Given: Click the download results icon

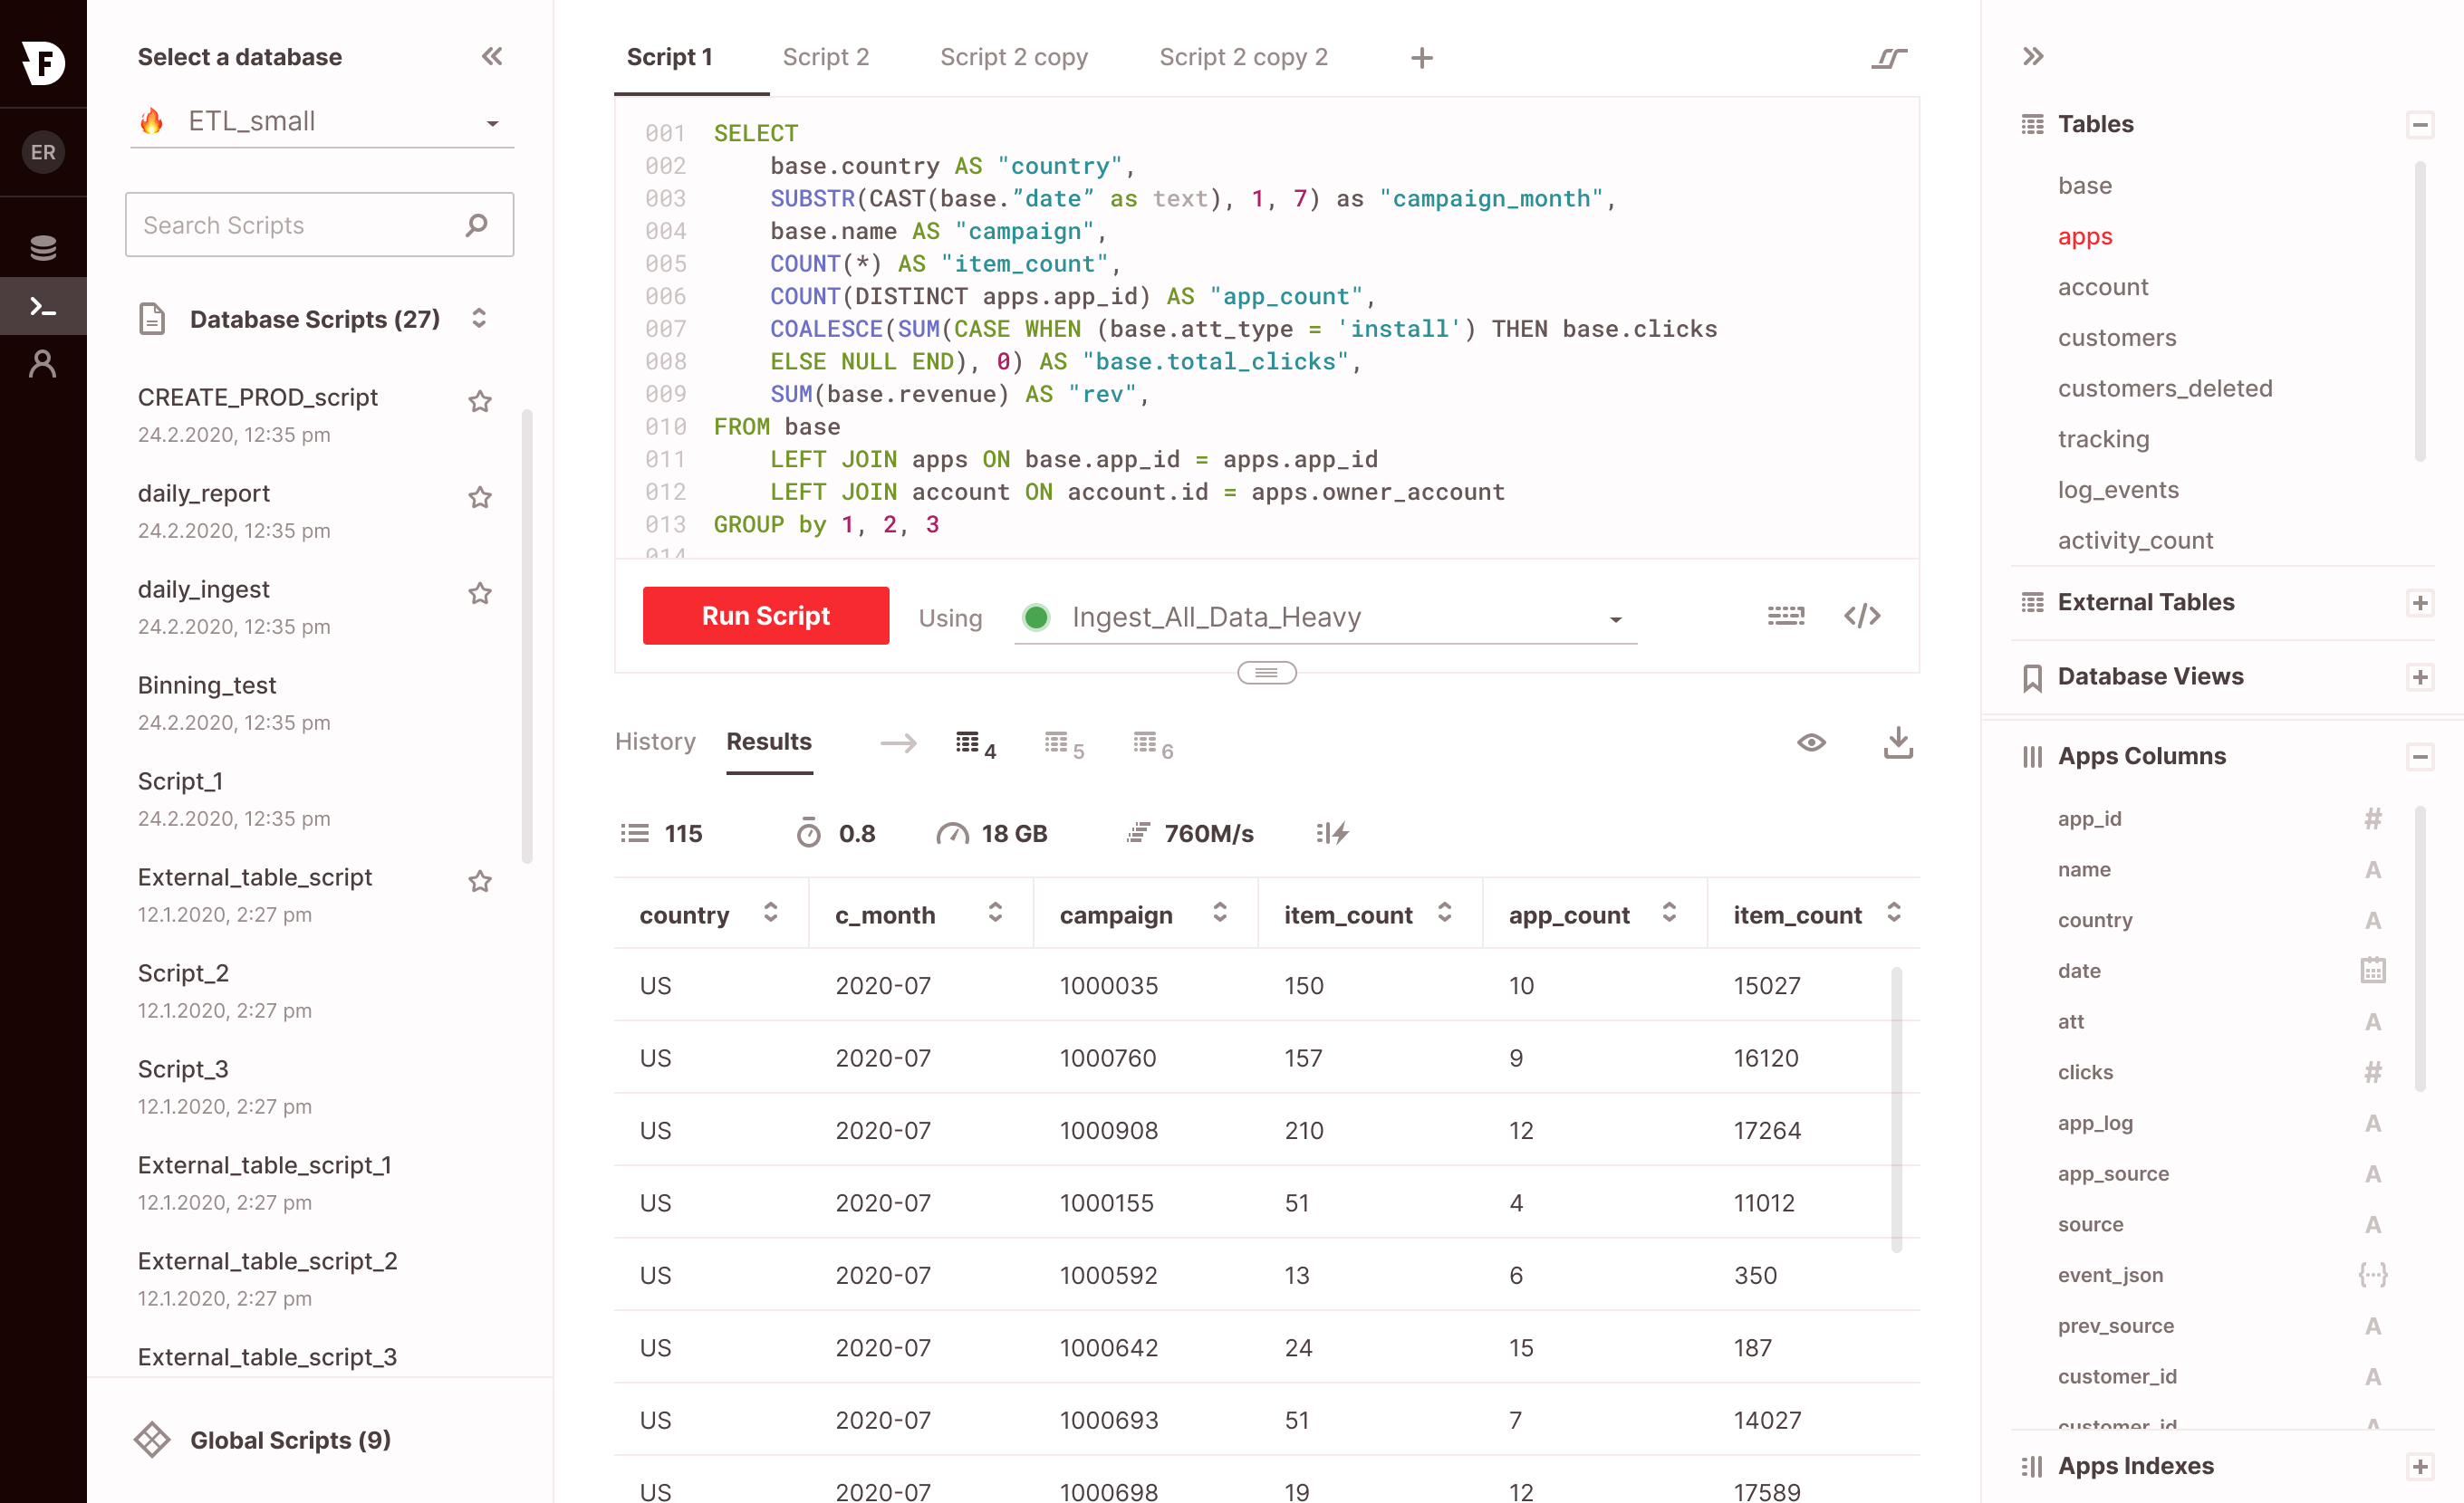Looking at the screenshot, I should click(1897, 742).
